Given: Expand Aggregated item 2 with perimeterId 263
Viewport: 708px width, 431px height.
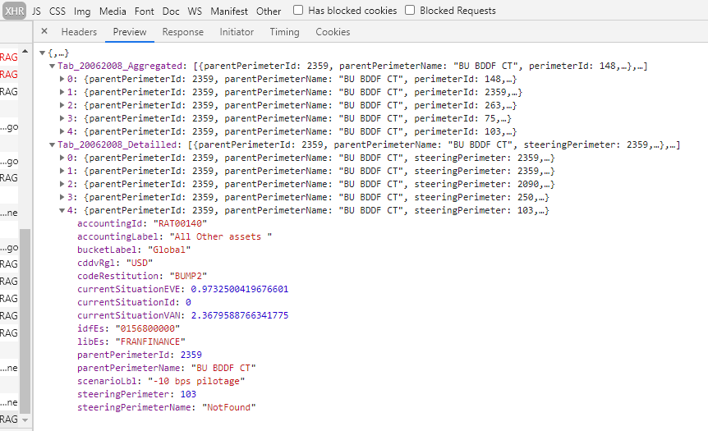Looking at the screenshot, I should 62,105.
